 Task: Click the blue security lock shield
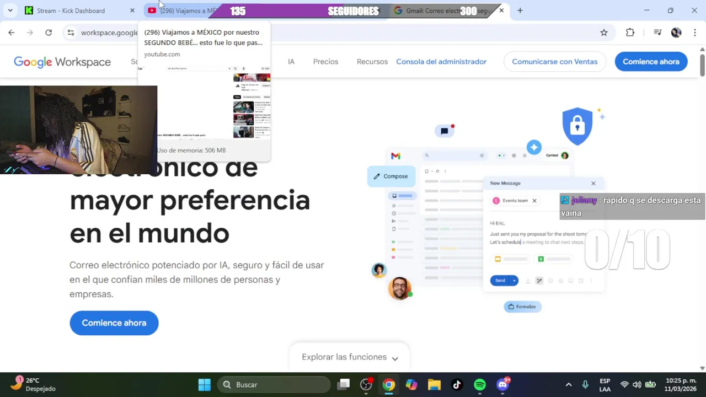(577, 126)
